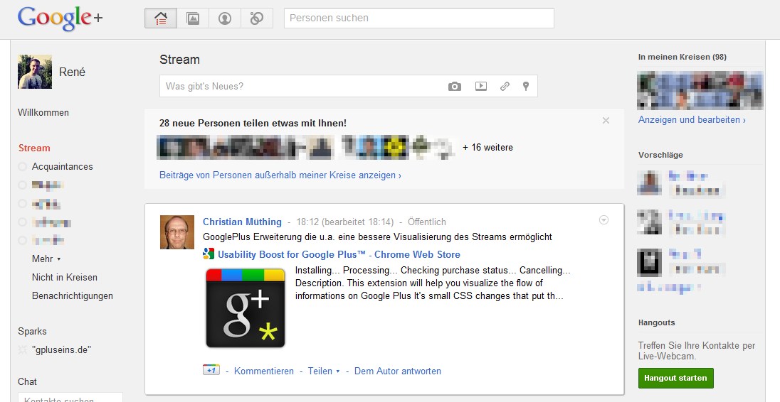This screenshot has width=780, height=402.
Task: Show Beiträge von Personen außerhalb meiner Kreise
Action: click(x=280, y=175)
